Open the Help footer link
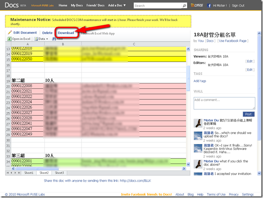The width and height of the screenshot is (263, 198). pos(200,194)
